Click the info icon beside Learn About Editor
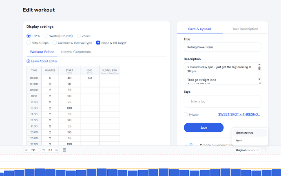 tap(29, 61)
